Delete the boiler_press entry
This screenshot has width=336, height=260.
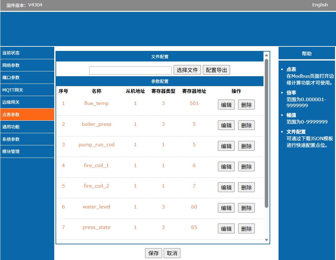click(246, 126)
